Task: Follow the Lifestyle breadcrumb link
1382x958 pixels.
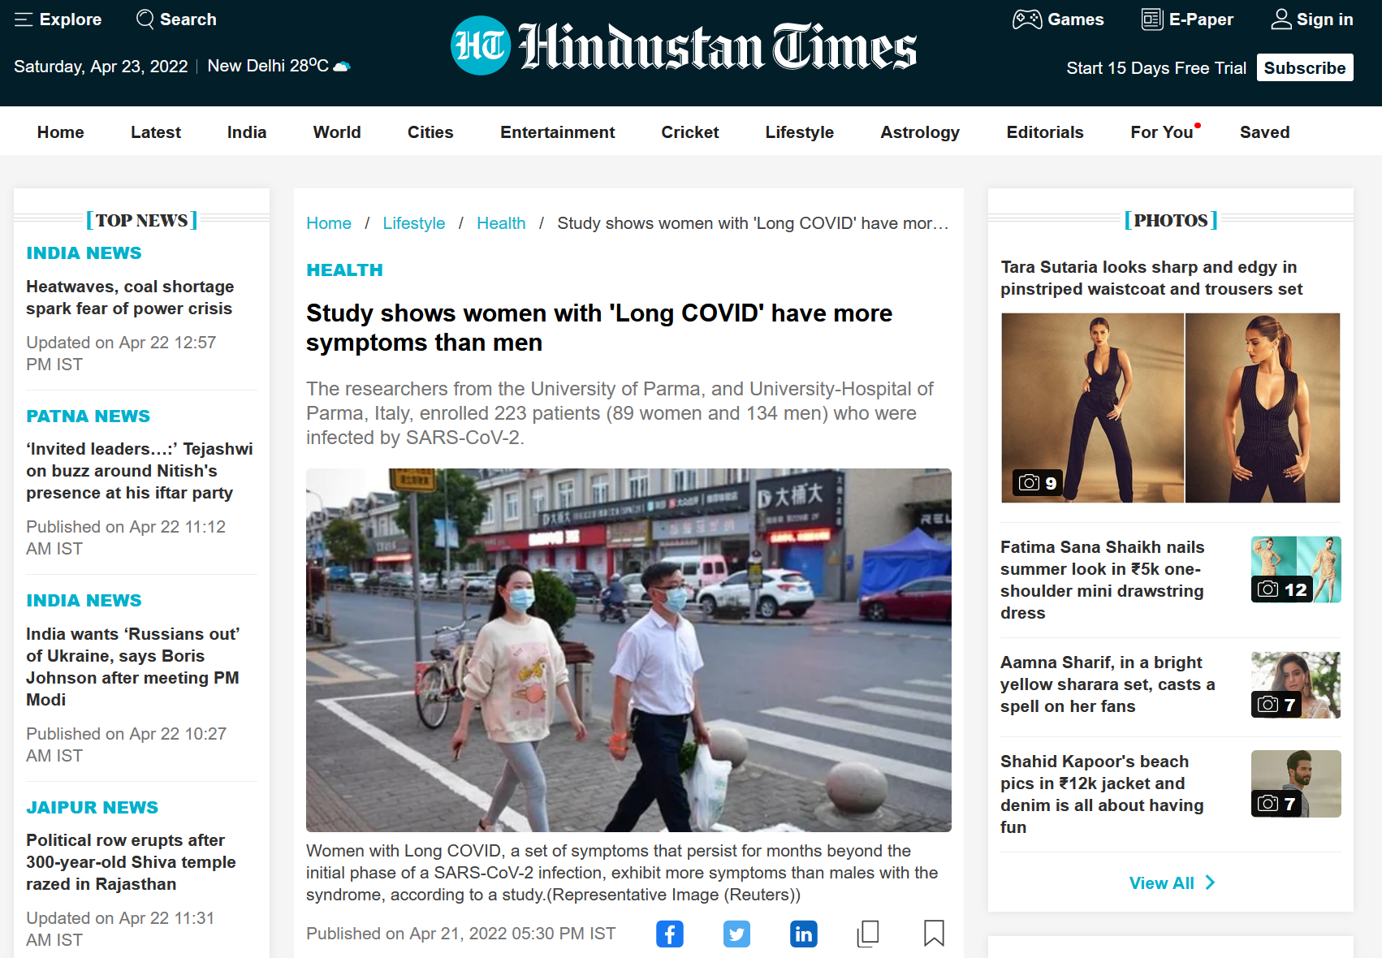Action: click(413, 223)
